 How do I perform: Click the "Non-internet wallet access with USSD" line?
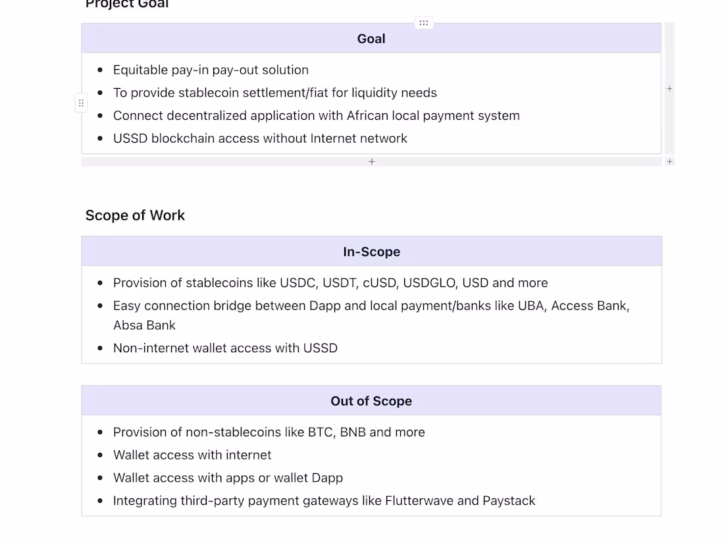225,348
